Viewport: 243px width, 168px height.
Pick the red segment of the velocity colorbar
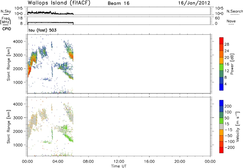click(x=221, y=150)
